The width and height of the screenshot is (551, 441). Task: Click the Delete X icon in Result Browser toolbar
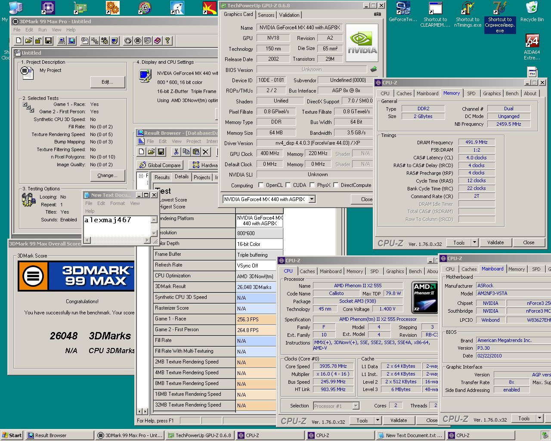click(x=206, y=152)
